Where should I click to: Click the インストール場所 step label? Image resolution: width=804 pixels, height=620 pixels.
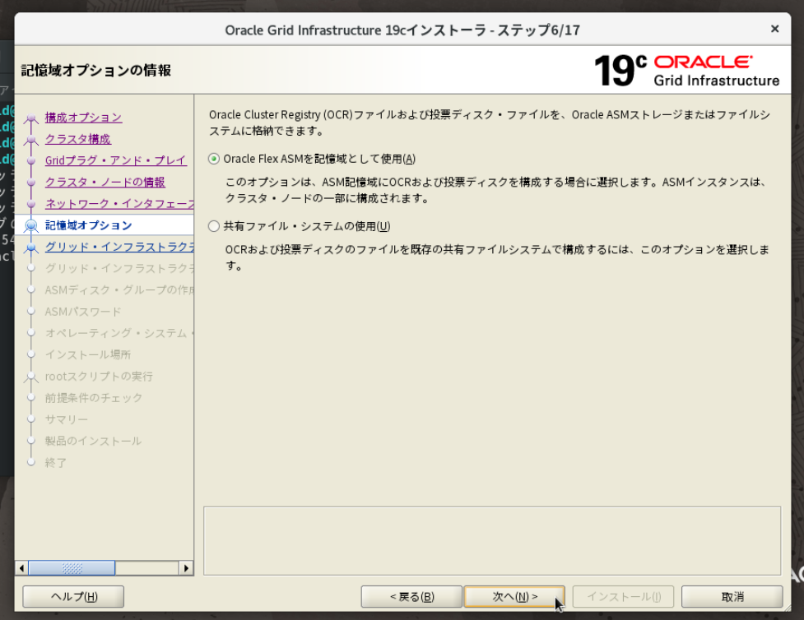click(x=88, y=354)
